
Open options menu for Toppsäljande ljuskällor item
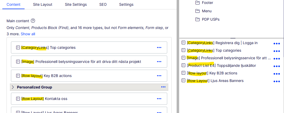(276, 66)
